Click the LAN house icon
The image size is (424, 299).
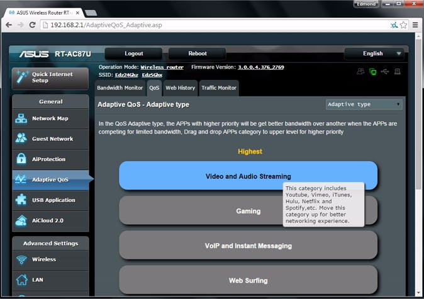coord(21,279)
